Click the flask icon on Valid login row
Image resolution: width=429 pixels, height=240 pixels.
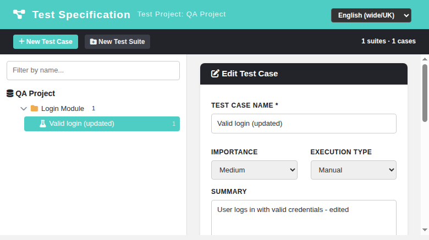tap(43, 124)
